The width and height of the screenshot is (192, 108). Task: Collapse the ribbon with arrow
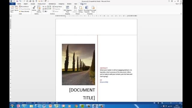[181, 14]
